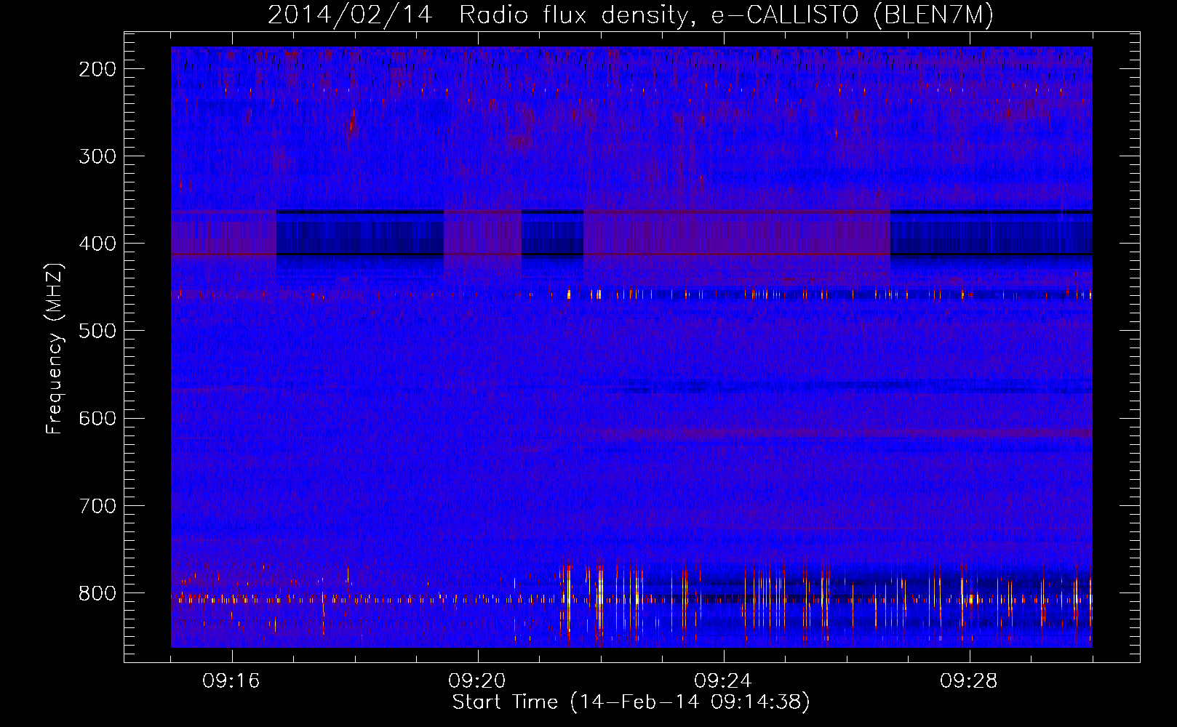Click the 400 frequency tick label
This screenshot has height=727, width=1177.
pyautogui.click(x=97, y=244)
